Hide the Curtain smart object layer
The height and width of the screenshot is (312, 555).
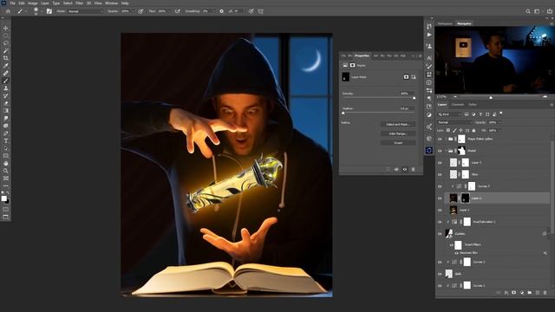(x=440, y=233)
